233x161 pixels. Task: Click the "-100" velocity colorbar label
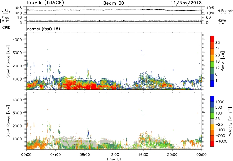220,130
